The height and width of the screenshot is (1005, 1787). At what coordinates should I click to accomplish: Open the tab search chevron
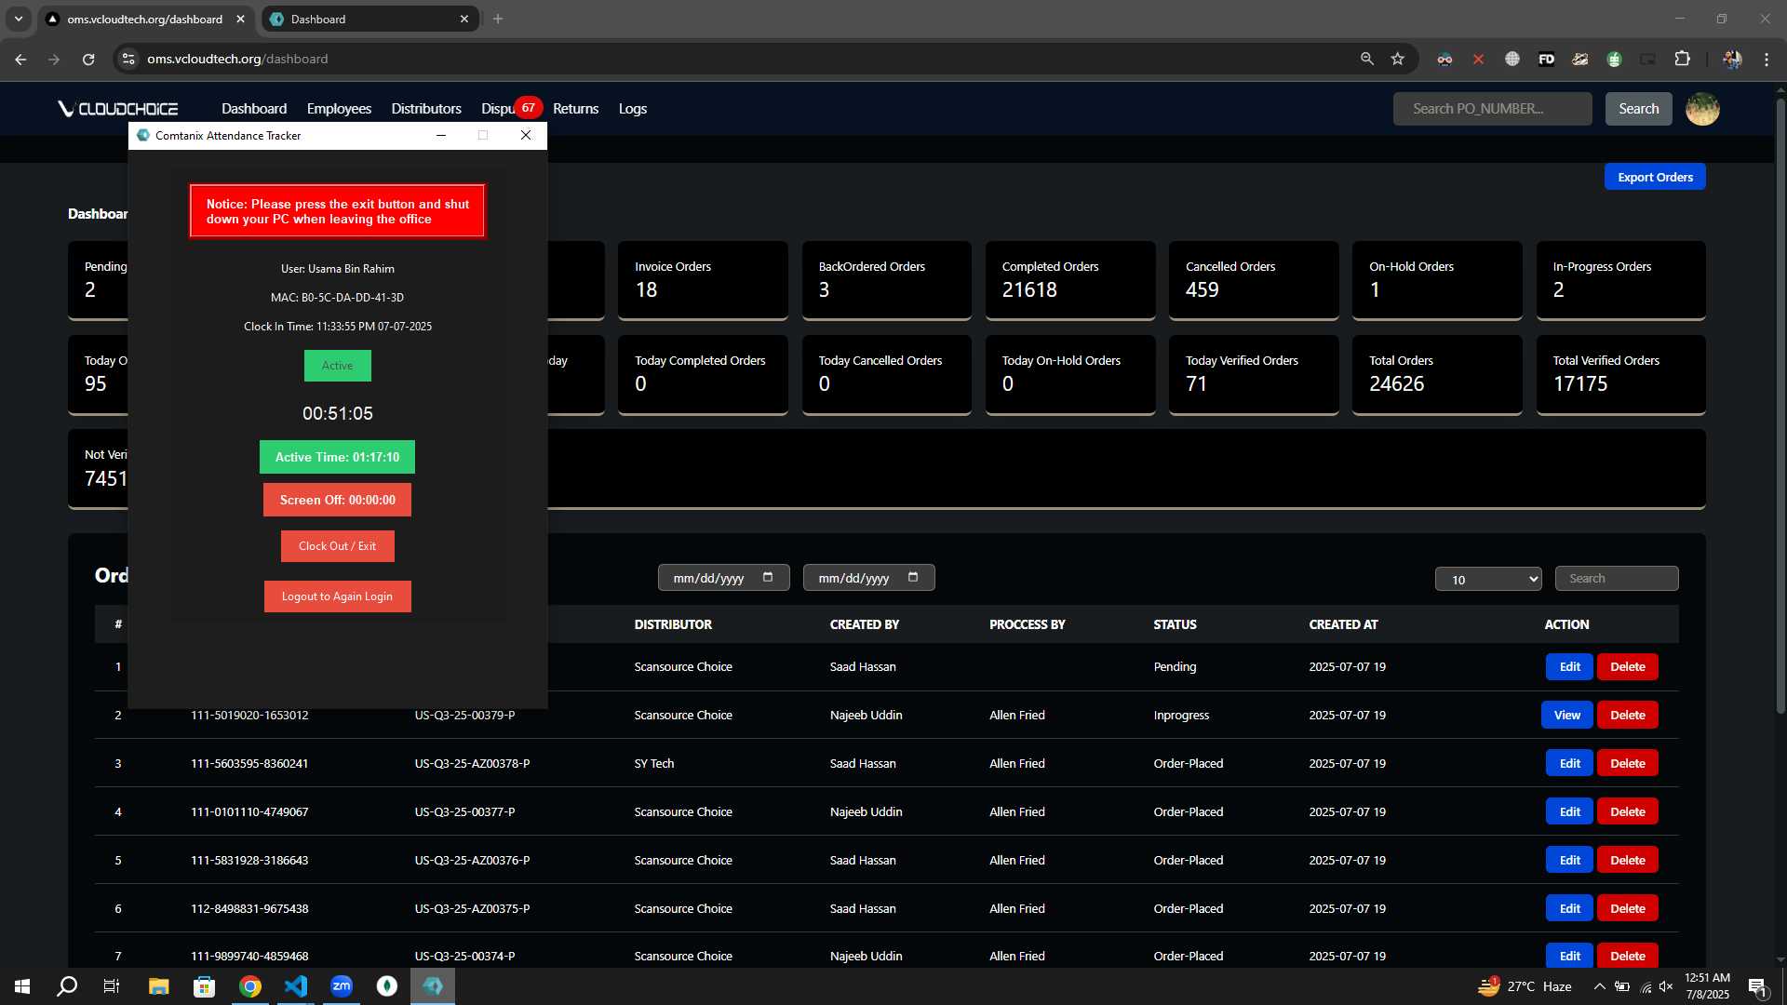(18, 19)
